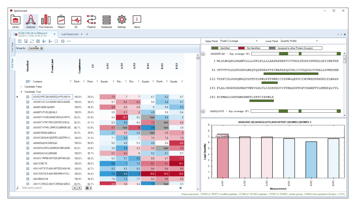Open the Report section
Screen dimensions: 356x206
coord(61,22)
